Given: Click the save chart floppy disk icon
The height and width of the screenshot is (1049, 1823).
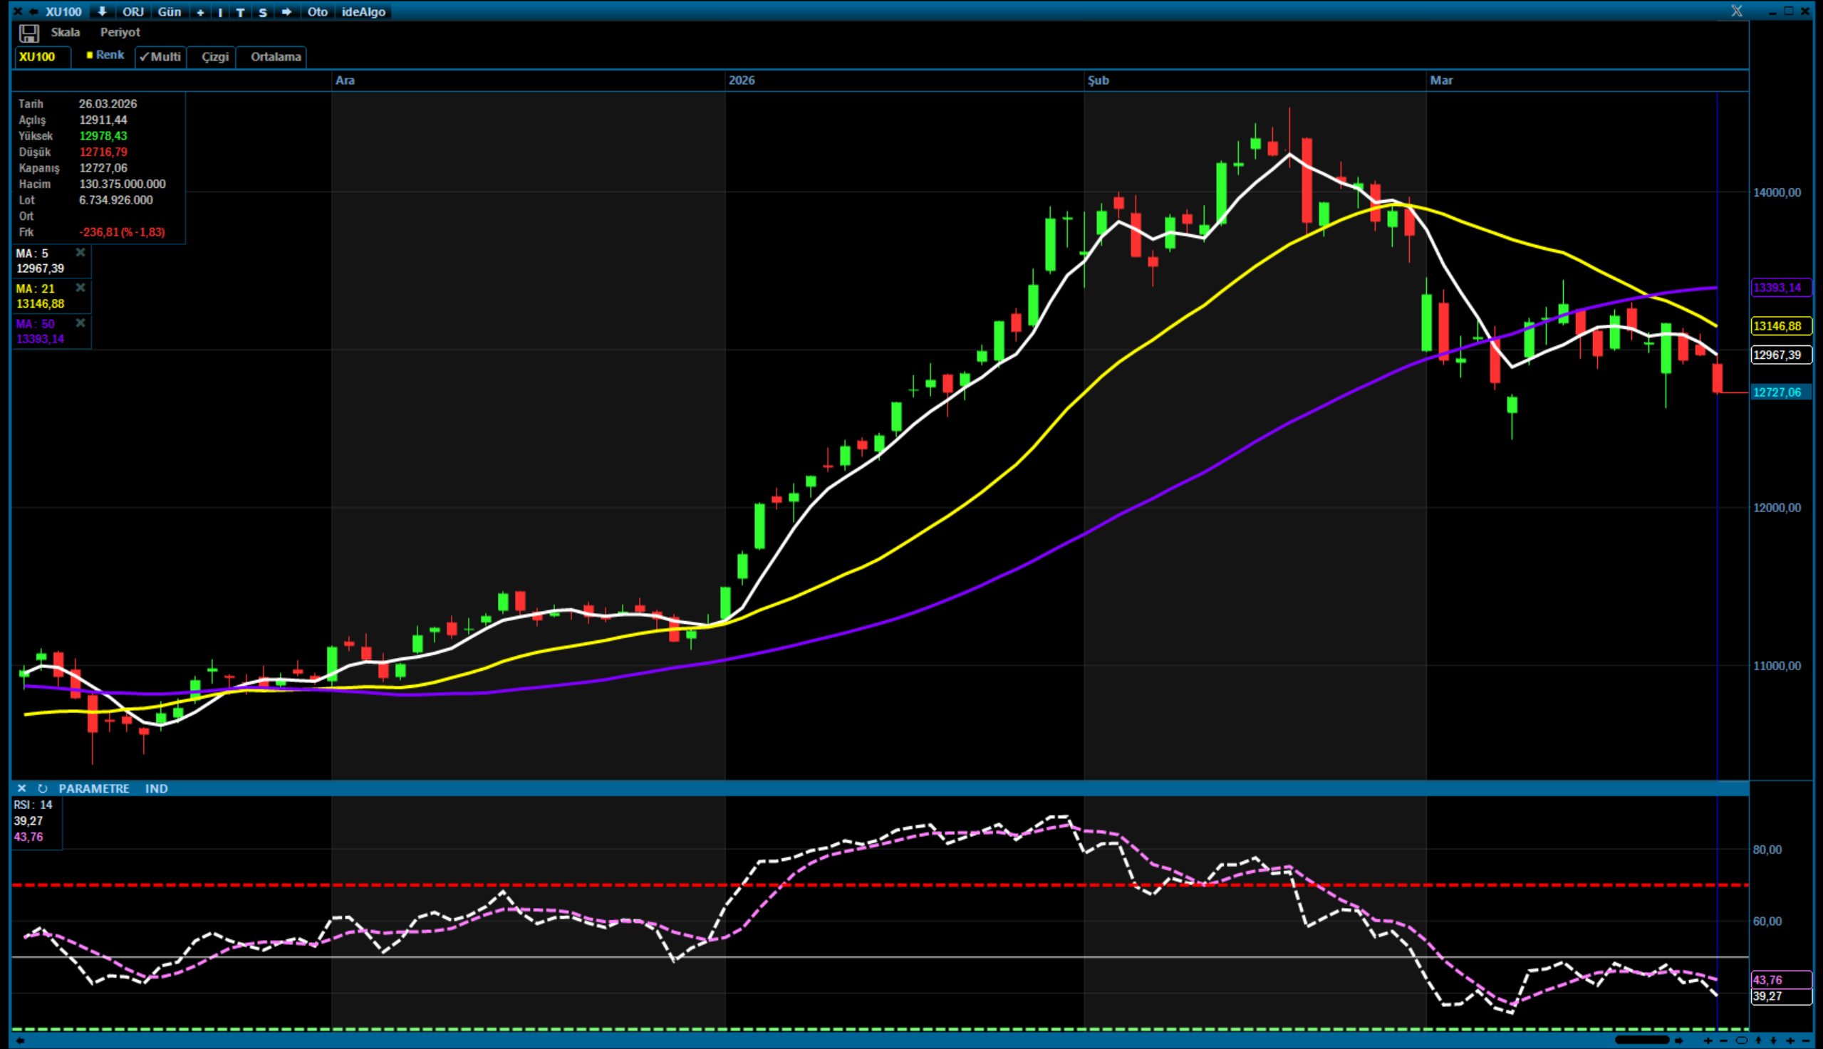Looking at the screenshot, I should (28, 33).
